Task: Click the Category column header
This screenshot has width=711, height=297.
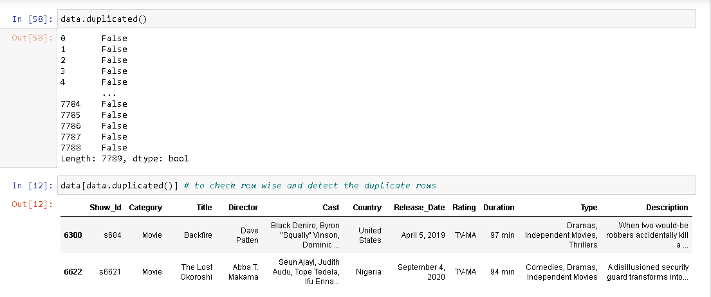Action: click(x=145, y=208)
